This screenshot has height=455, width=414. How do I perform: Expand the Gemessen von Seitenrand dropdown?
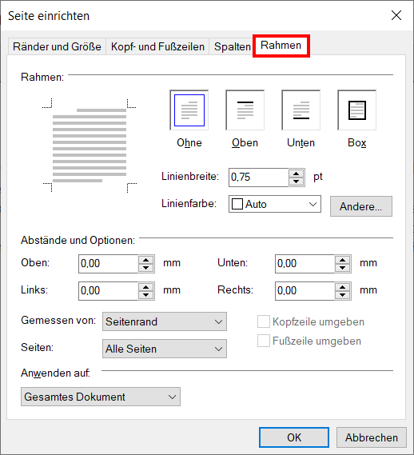pyautogui.click(x=165, y=321)
